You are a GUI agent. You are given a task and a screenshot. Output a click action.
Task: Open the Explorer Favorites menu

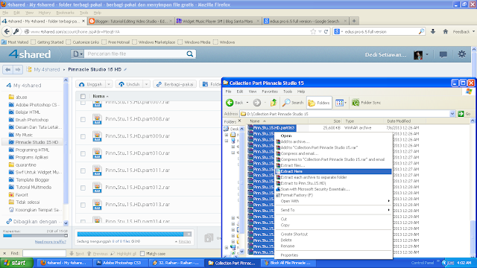coord(270,92)
